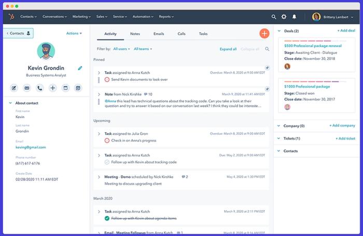Image resolution: width=363 pixels, height=236 pixels.
Task: Open the $1000 Professional package deal
Action: pos(307,87)
